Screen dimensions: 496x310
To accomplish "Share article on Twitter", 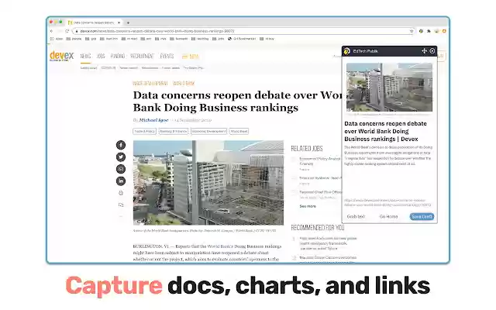I will 121,157.
